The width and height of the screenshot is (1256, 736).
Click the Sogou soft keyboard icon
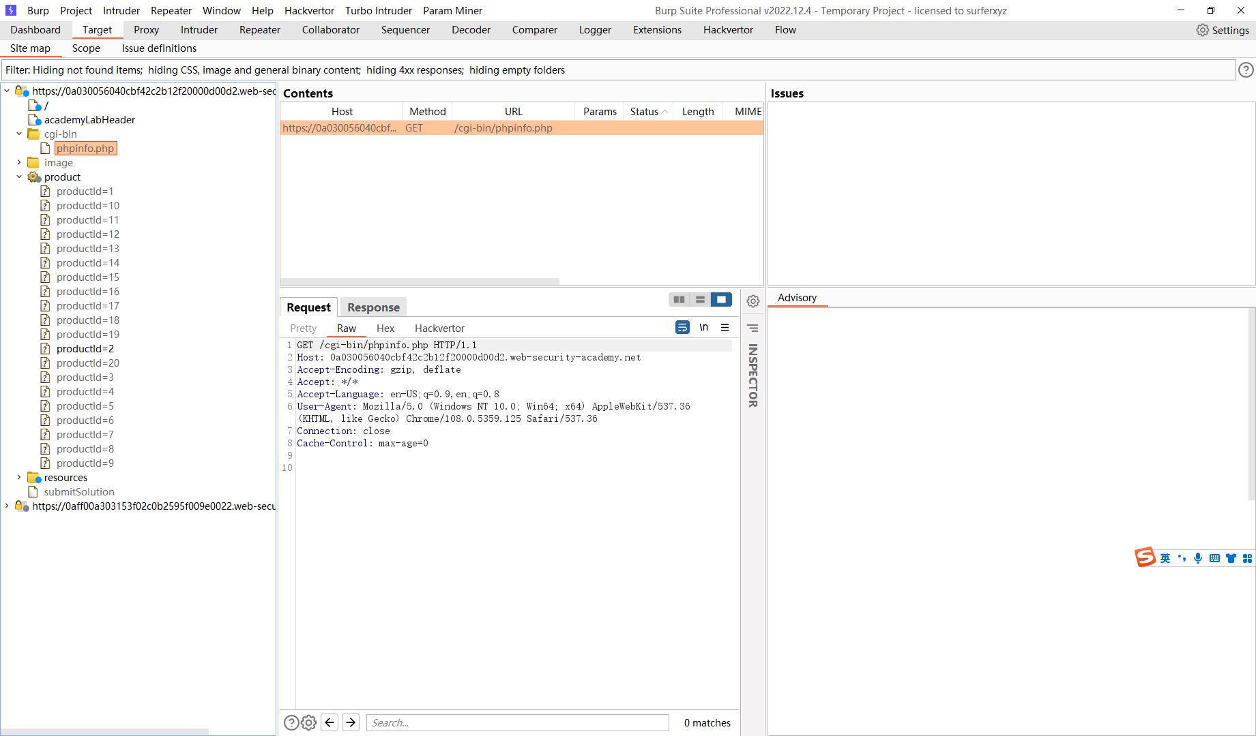[1214, 558]
